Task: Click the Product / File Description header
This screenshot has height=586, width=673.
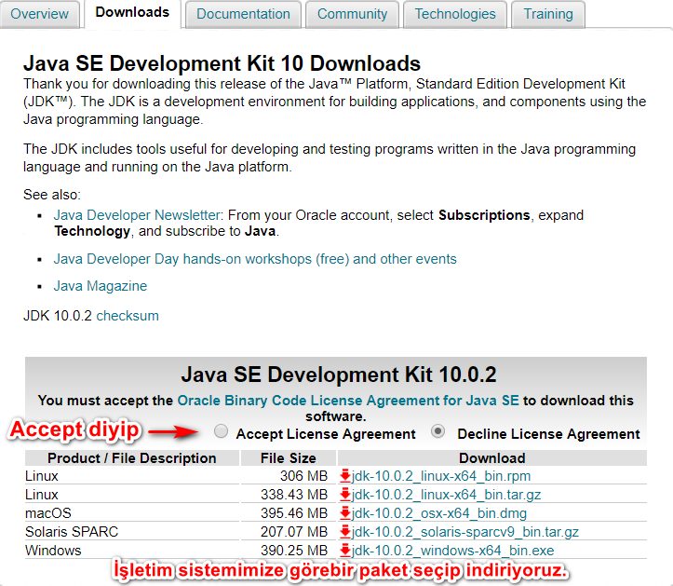Action: (132, 458)
